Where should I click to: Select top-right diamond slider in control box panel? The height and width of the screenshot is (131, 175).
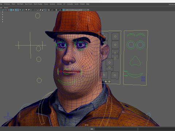[x=115, y=36]
